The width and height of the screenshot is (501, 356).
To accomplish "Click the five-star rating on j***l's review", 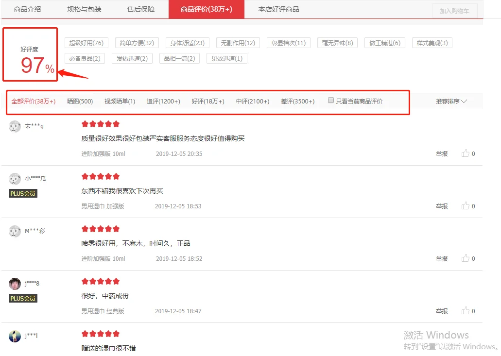I will (x=100, y=334).
